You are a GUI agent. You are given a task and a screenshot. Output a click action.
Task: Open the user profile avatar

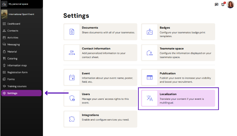click(x=230, y=4)
